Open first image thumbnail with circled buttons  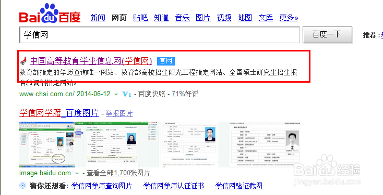click(x=47, y=145)
